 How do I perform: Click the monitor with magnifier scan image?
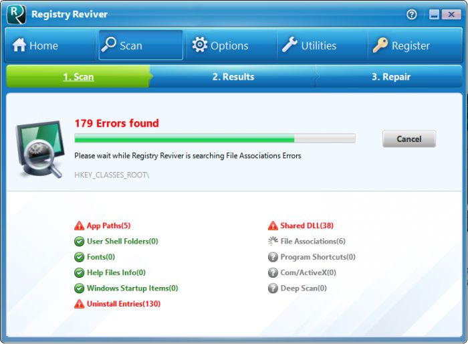tap(41, 149)
